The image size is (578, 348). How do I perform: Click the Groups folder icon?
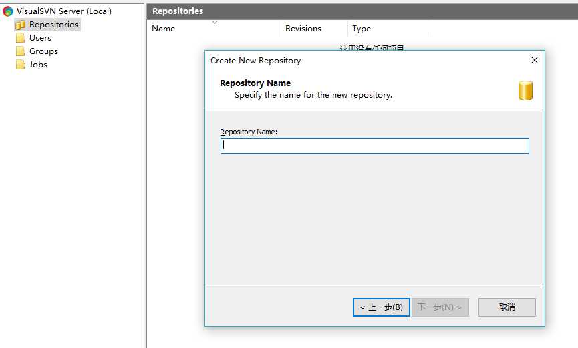pyautogui.click(x=21, y=51)
